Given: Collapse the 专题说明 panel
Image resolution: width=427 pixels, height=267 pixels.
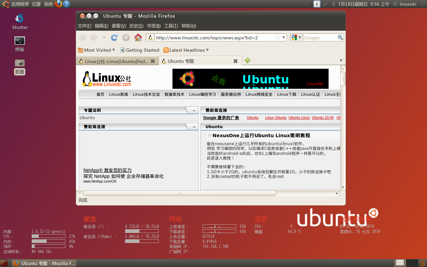Looking at the screenshot, I should [x=194, y=110].
